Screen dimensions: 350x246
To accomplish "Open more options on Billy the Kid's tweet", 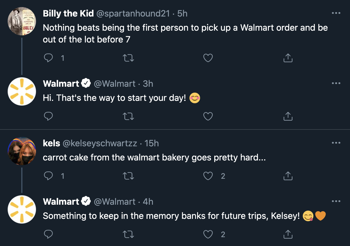I will 336,13.
